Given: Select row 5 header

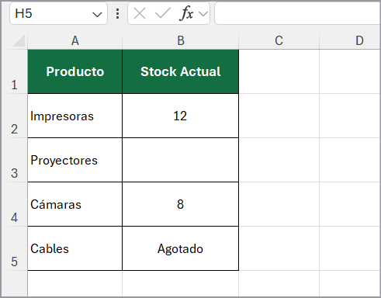Looking at the screenshot, I should (x=14, y=248).
